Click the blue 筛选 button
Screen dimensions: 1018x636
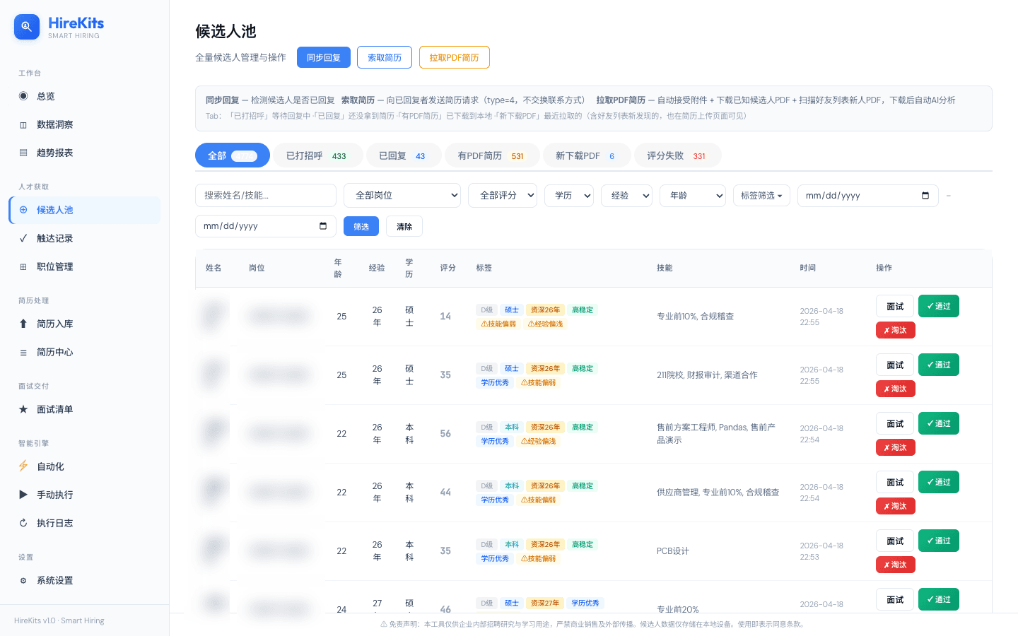361,226
